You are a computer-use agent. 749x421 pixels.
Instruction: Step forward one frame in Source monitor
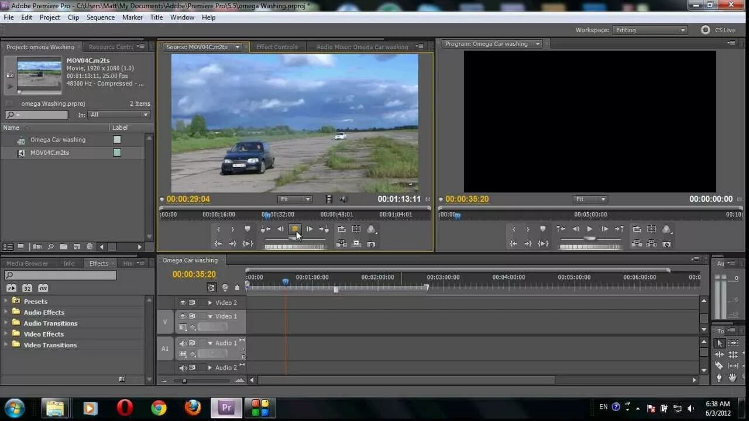[x=310, y=229]
